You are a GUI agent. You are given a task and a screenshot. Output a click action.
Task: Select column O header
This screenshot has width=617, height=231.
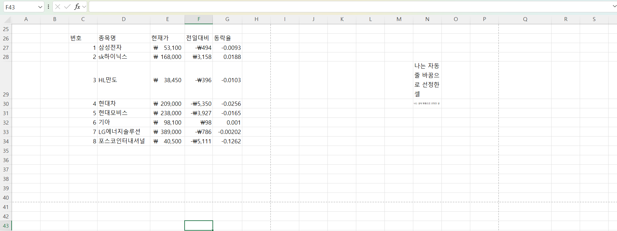coord(456,19)
